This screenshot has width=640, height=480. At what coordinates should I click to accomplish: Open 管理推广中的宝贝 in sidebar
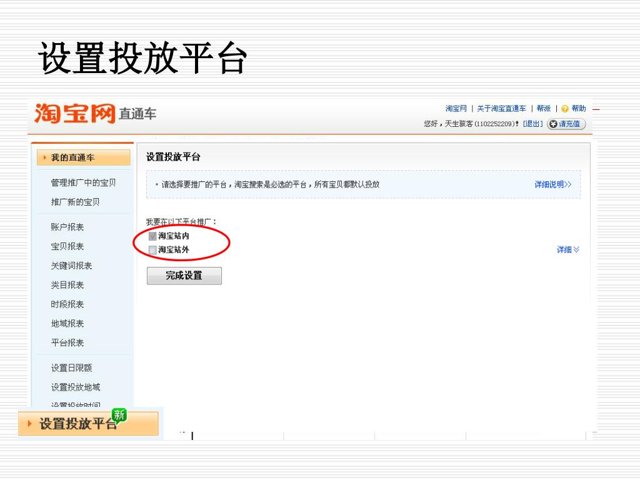(x=83, y=183)
